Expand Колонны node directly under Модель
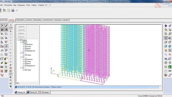172x97 pixels. (x=23, y=44)
